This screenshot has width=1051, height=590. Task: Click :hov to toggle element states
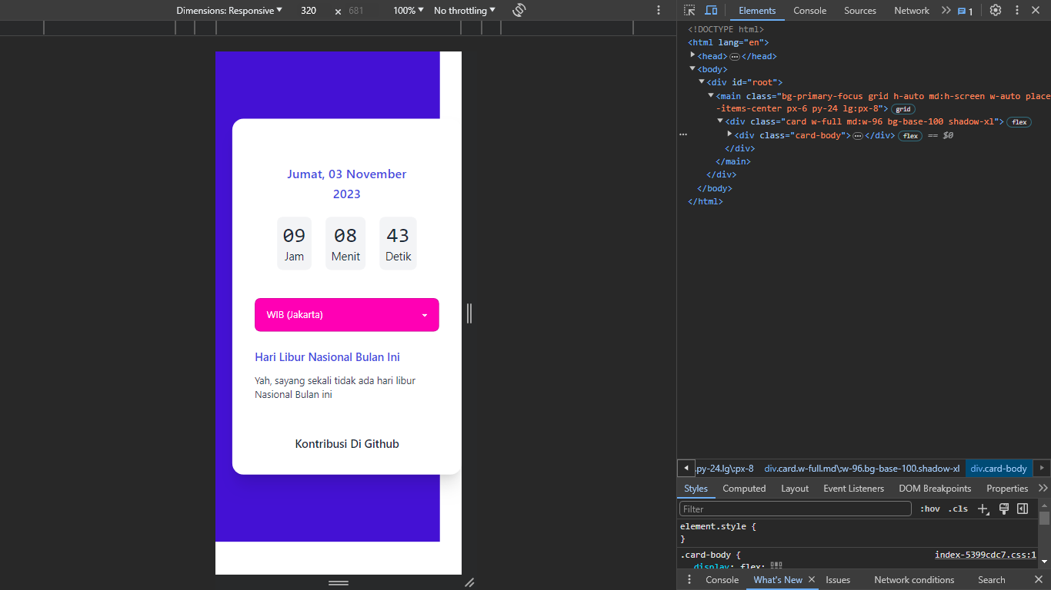(929, 509)
